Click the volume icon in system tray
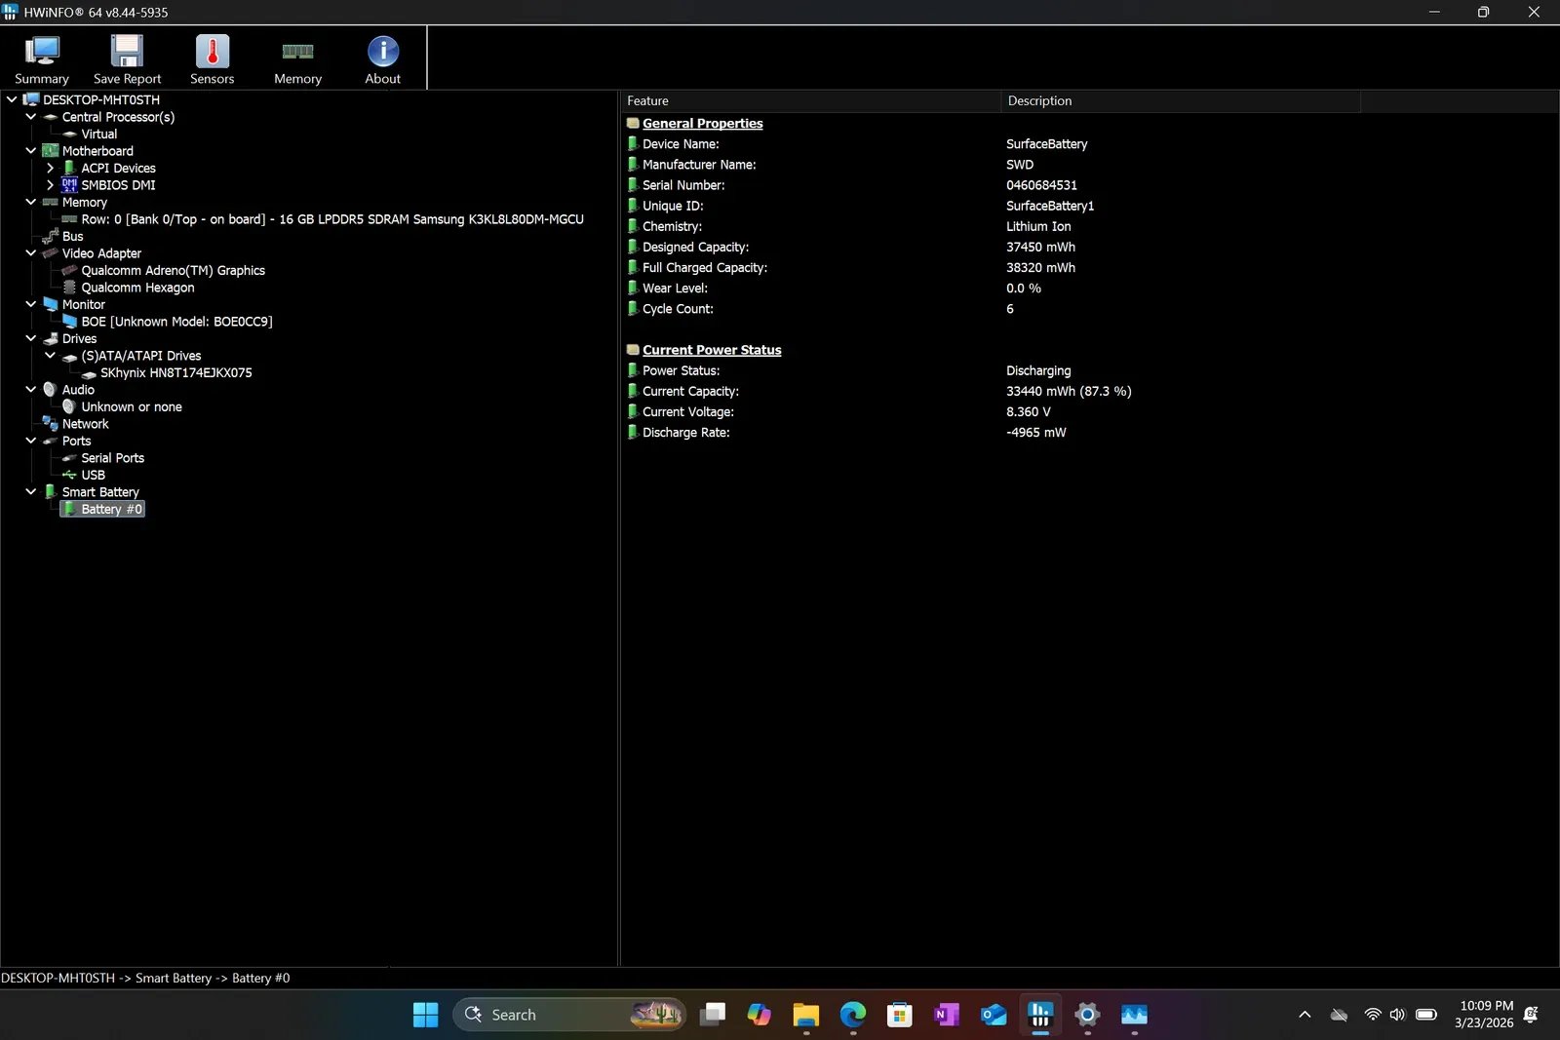Image resolution: width=1560 pixels, height=1040 pixels. (1398, 1015)
